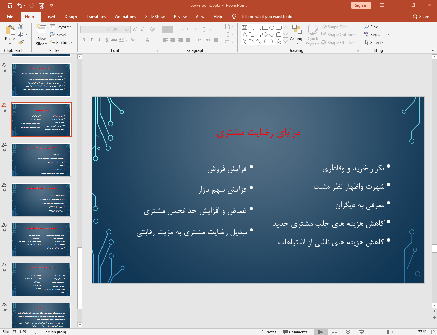Align text to the left
The height and width of the screenshot is (335, 437).
(x=165, y=40)
